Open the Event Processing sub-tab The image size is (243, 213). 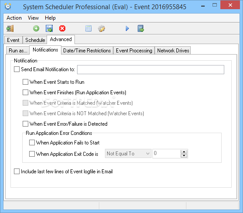[x=134, y=51]
